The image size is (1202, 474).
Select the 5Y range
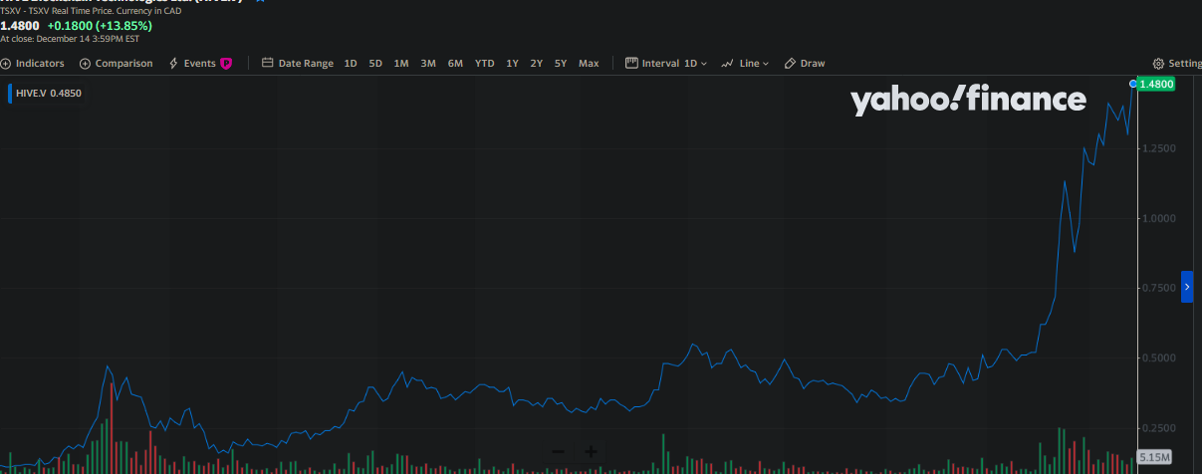(x=561, y=63)
